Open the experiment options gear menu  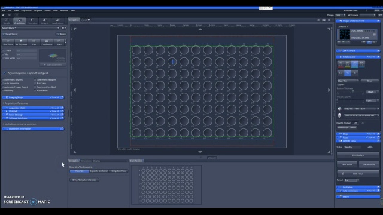[x=63, y=28]
